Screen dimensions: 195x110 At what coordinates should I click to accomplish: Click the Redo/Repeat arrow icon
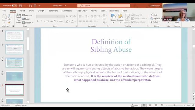30,6
